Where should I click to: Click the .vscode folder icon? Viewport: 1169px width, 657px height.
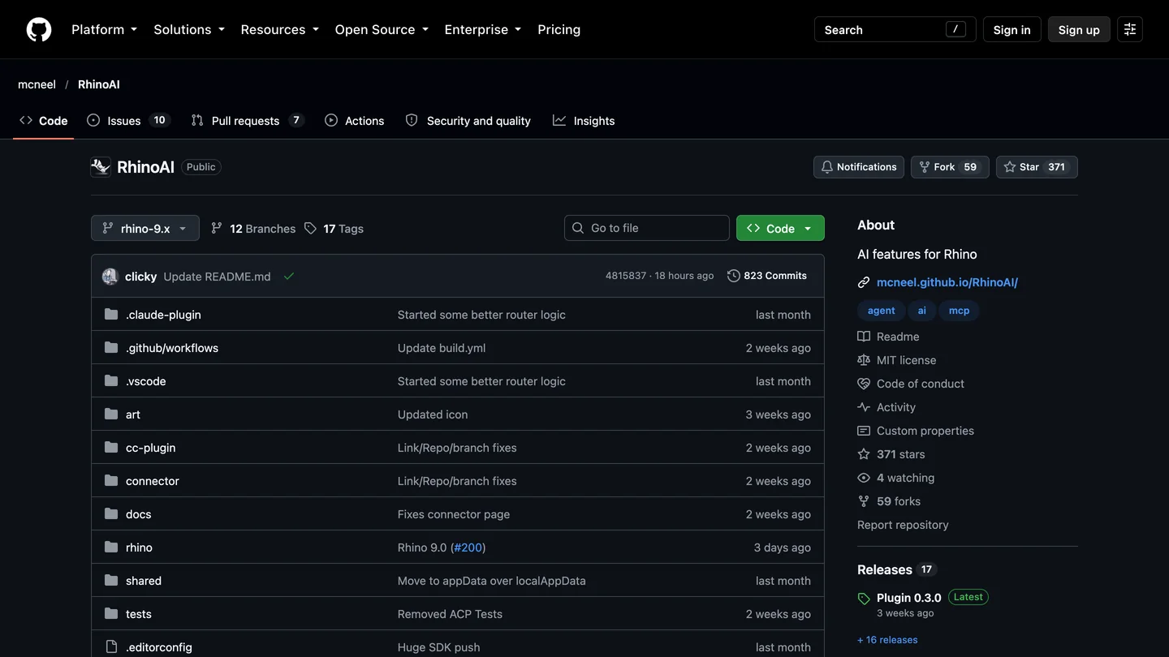pyautogui.click(x=111, y=381)
